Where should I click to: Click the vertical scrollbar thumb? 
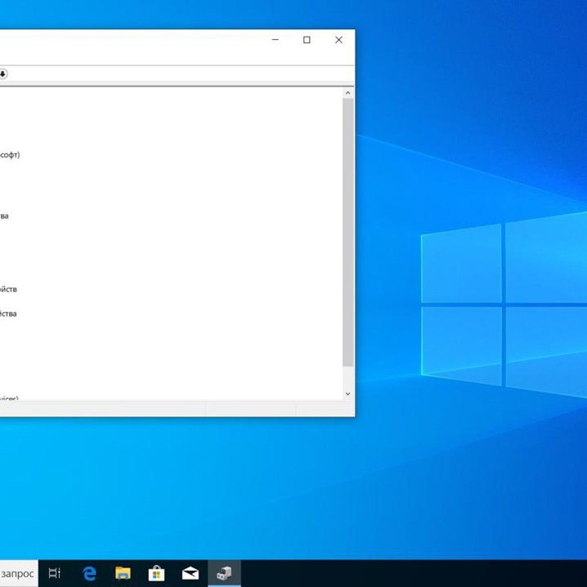[x=348, y=233]
